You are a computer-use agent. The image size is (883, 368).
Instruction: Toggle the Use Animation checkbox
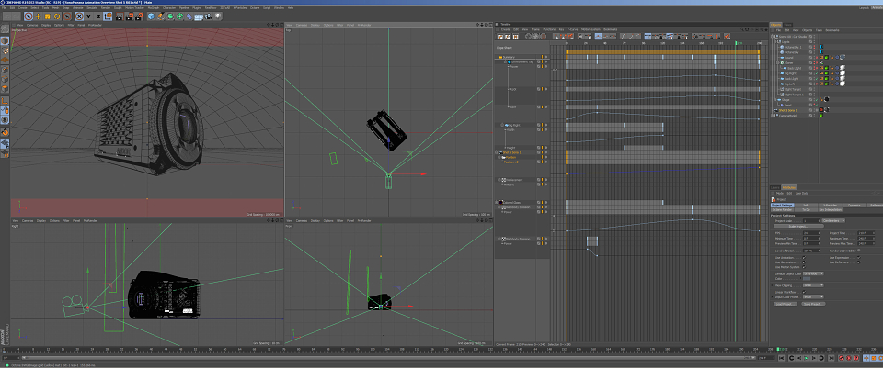pyautogui.click(x=804, y=257)
